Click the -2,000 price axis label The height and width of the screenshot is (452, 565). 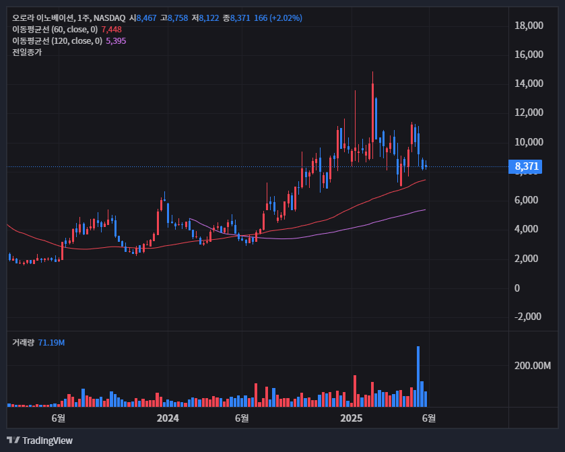(x=528, y=317)
